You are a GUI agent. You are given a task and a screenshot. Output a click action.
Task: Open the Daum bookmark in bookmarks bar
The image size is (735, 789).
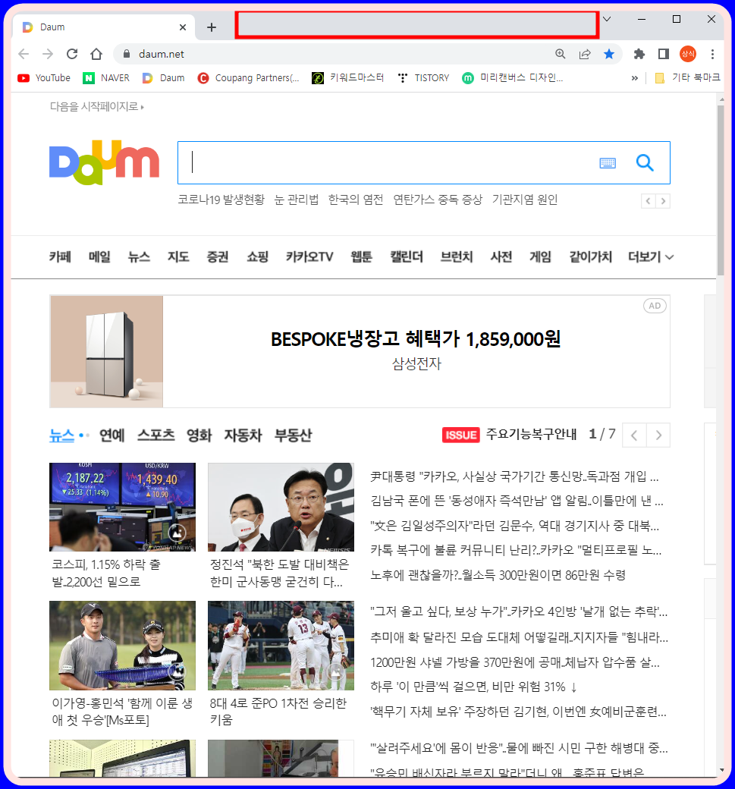pyautogui.click(x=164, y=78)
